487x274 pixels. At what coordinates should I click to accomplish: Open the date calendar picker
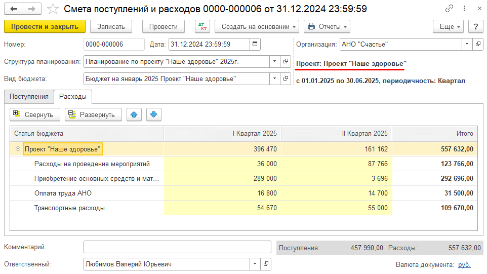click(x=255, y=44)
